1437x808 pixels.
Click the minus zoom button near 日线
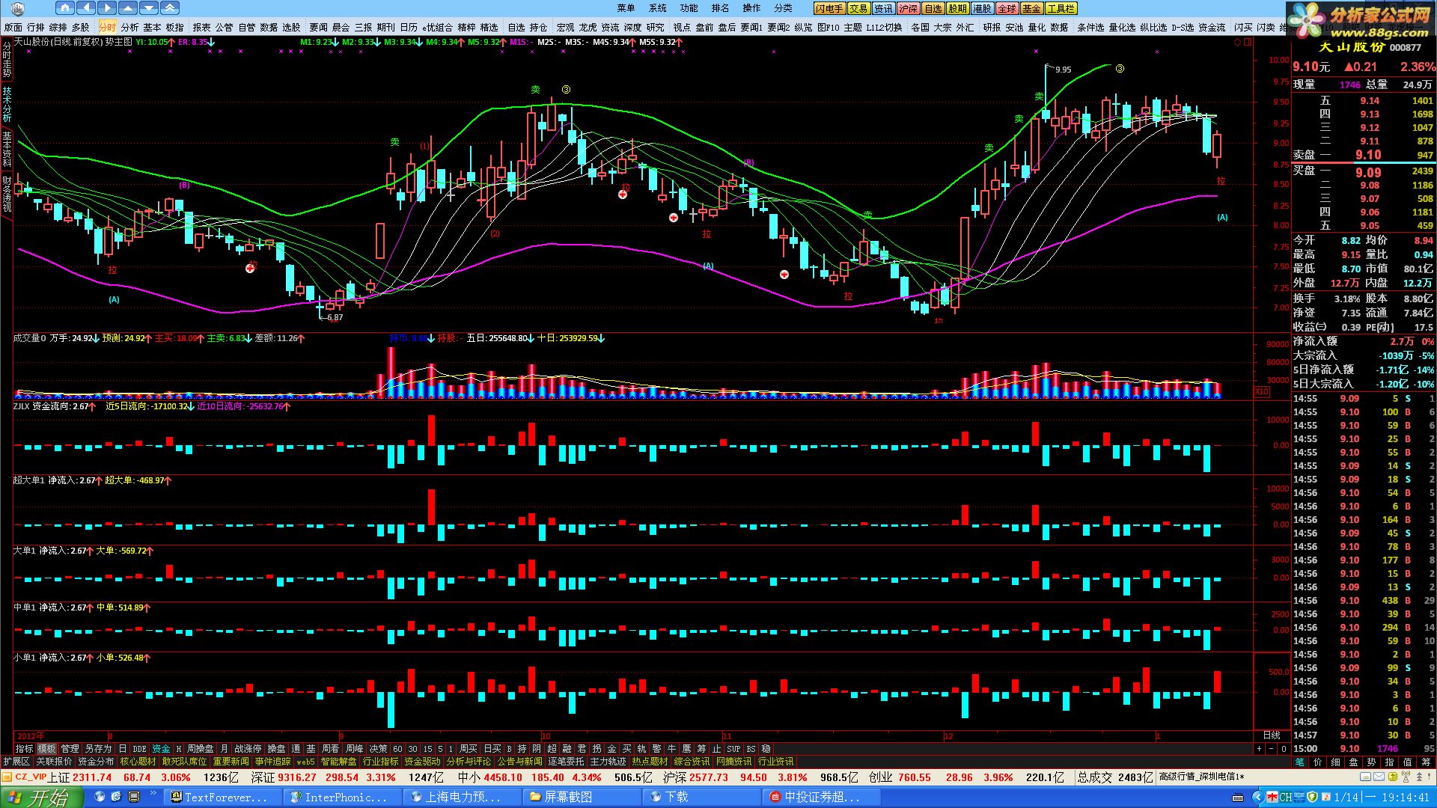tap(1272, 749)
